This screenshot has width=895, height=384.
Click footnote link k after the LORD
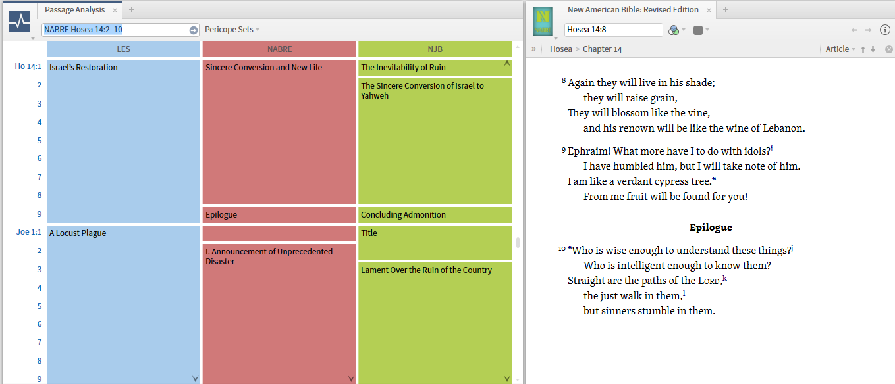click(724, 278)
